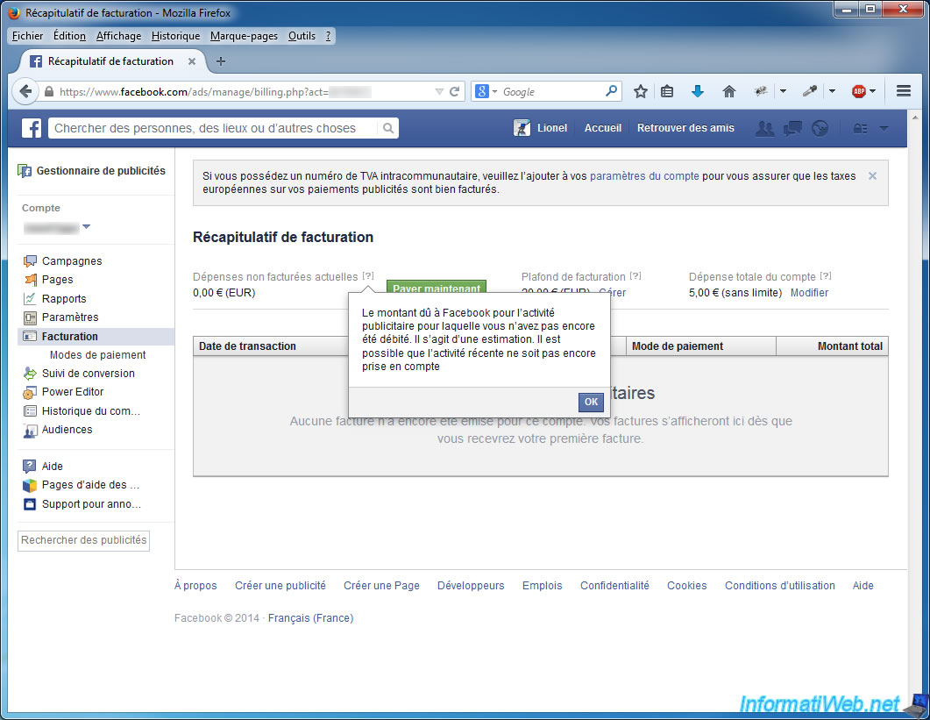Click the eyedropper tool icon in toolbar

coord(809,91)
